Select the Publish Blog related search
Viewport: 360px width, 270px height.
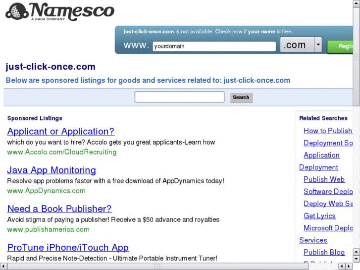tap(324, 252)
